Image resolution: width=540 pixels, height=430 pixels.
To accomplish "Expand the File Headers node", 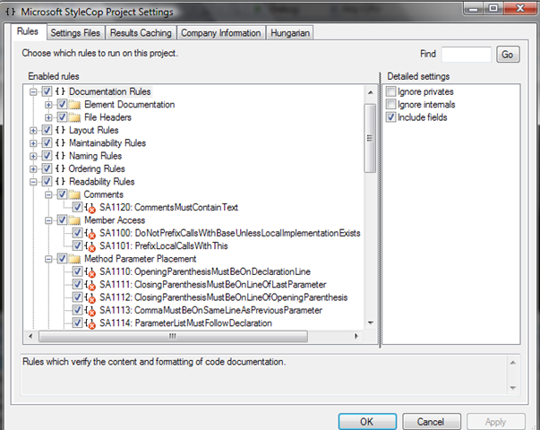I will tap(48, 117).
